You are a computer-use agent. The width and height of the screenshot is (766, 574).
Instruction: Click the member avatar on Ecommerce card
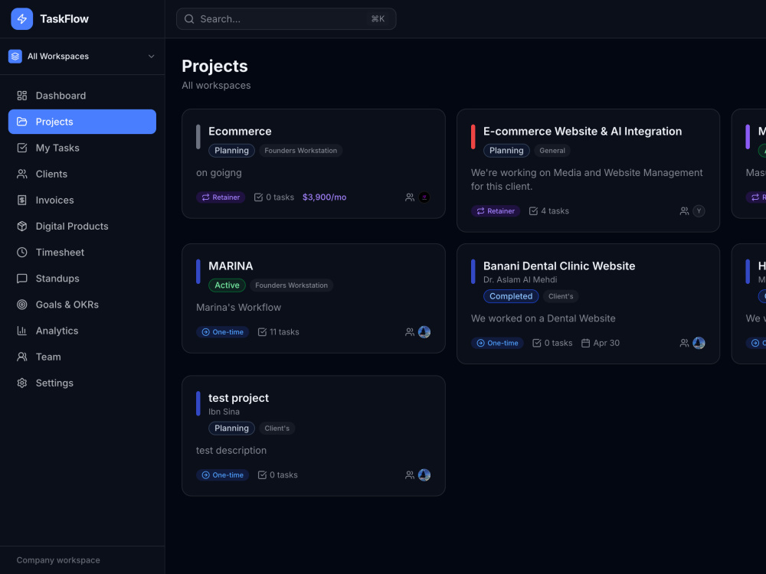[424, 197]
